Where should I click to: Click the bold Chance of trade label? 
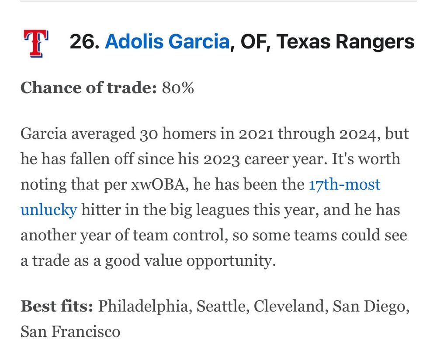pyautogui.click(x=89, y=87)
